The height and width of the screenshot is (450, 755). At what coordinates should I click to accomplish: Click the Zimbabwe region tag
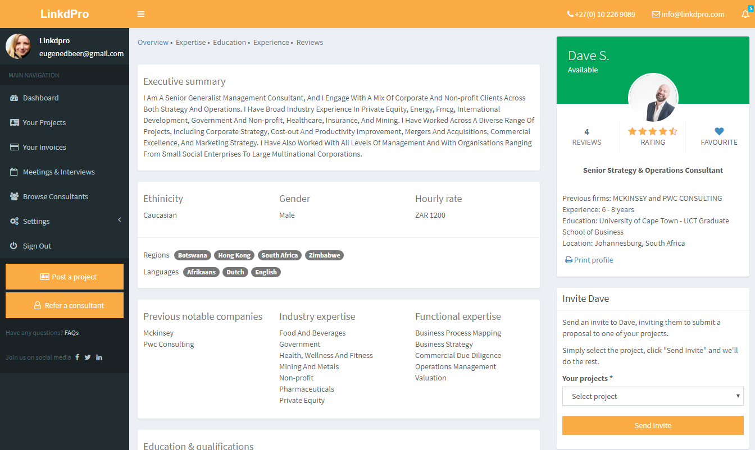click(x=324, y=255)
